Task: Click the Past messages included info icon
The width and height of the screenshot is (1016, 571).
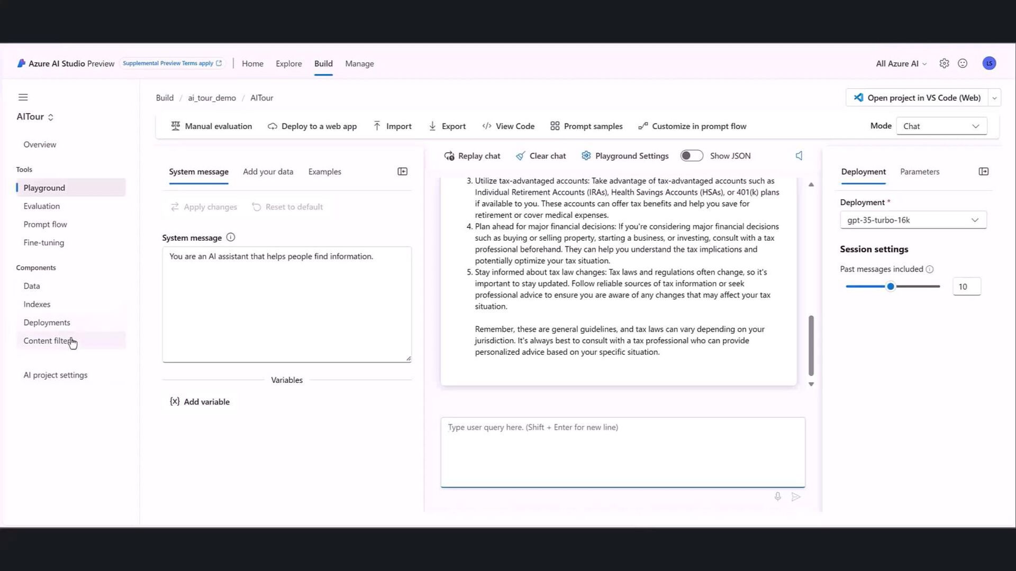Action: 930,269
